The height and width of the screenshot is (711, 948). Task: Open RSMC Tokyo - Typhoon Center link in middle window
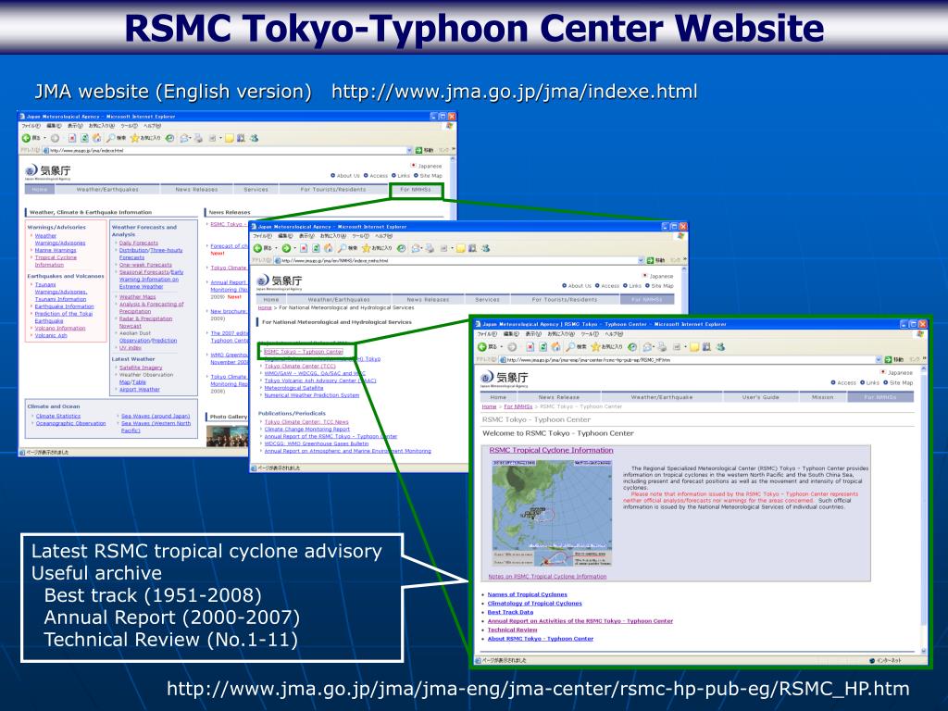[304, 351]
